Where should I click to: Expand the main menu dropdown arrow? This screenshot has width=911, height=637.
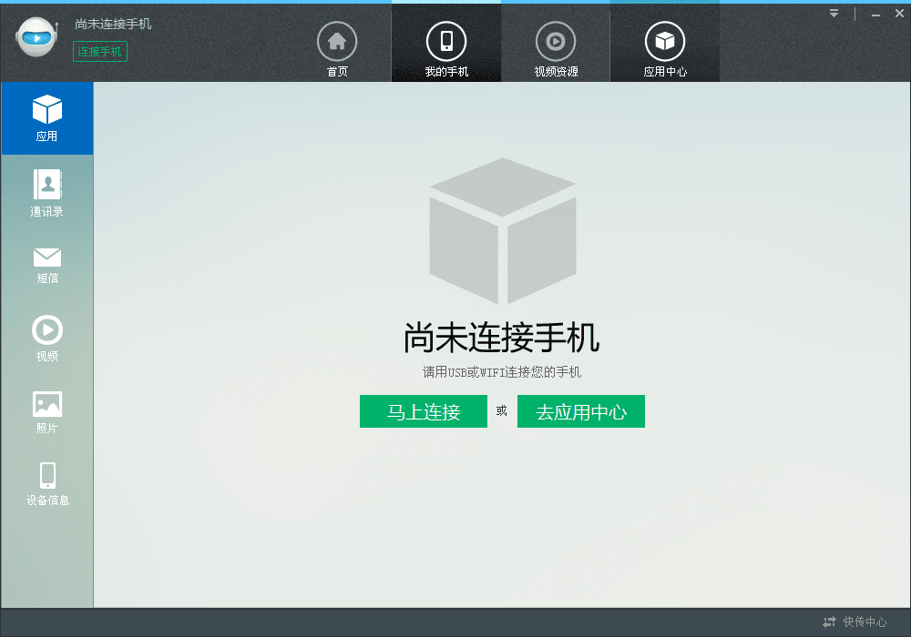point(834,14)
